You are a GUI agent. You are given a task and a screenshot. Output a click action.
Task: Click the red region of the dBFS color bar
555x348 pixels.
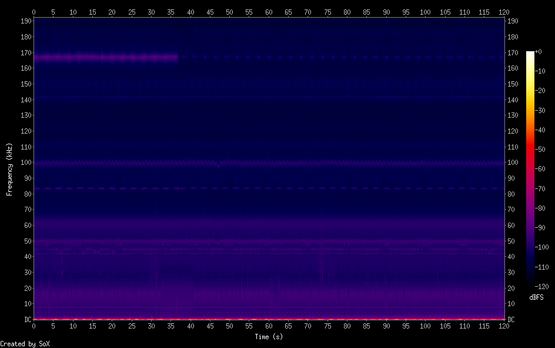click(530, 153)
